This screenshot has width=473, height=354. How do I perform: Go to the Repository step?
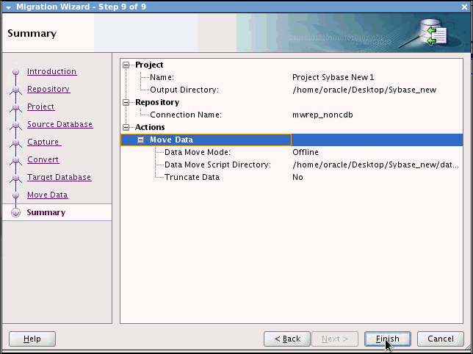48,89
